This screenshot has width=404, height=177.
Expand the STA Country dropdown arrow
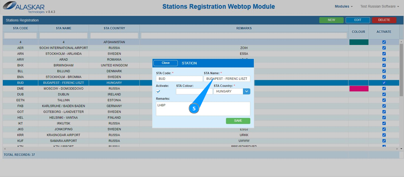[x=247, y=91]
